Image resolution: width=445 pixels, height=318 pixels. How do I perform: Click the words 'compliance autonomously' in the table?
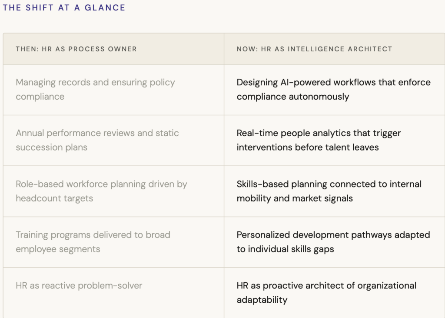(x=292, y=97)
